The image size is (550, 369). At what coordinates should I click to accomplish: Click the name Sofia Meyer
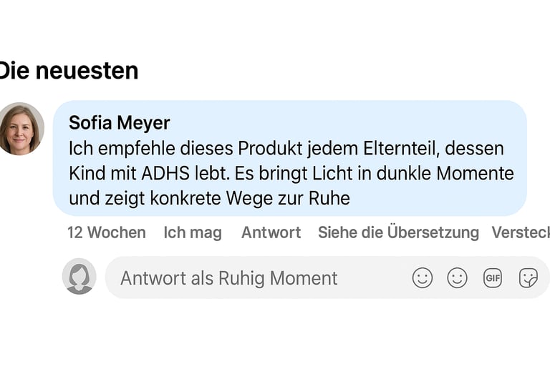point(119,123)
